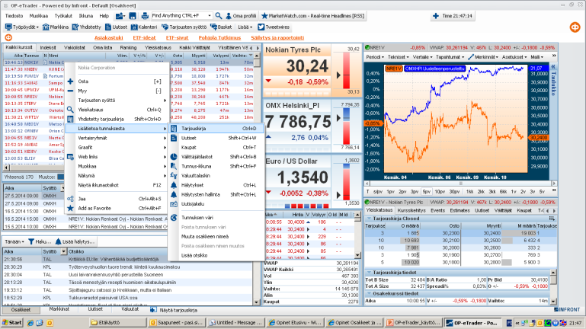Open Tweetwires Twitter feed

click(274, 27)
